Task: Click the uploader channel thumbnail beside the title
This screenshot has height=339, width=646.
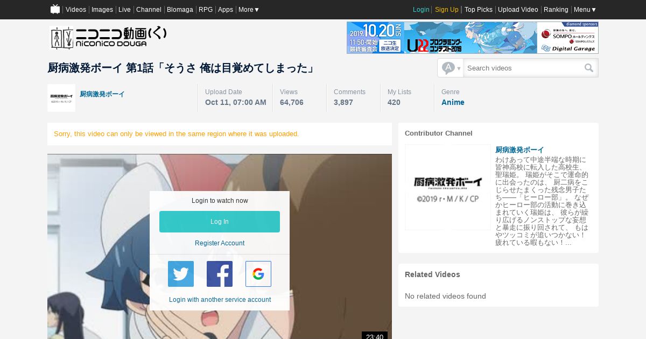Action: coord(61,98)
